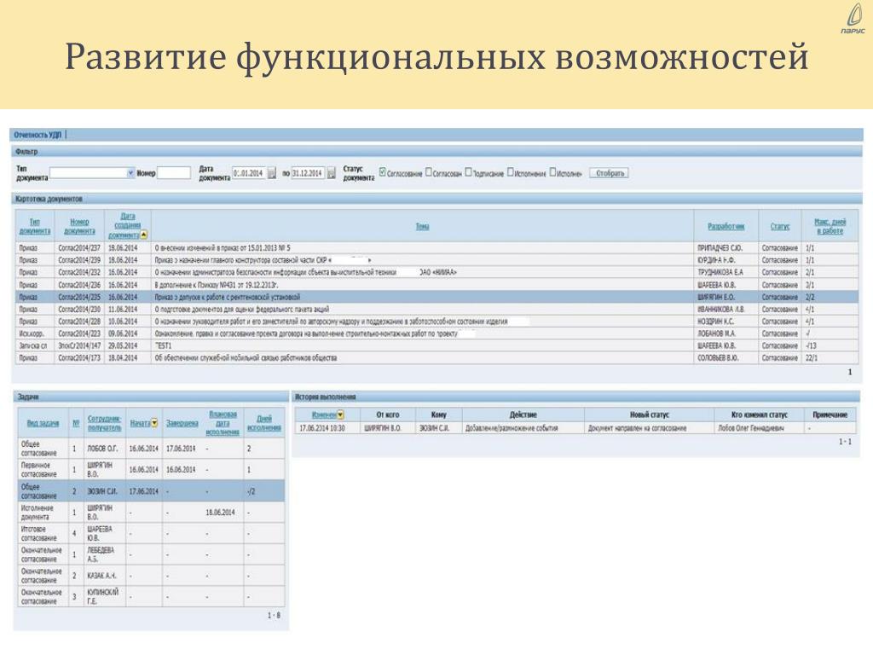873x655 pixels.
Task: Uncheck the Согласование status checkbox
Action: 383,172
